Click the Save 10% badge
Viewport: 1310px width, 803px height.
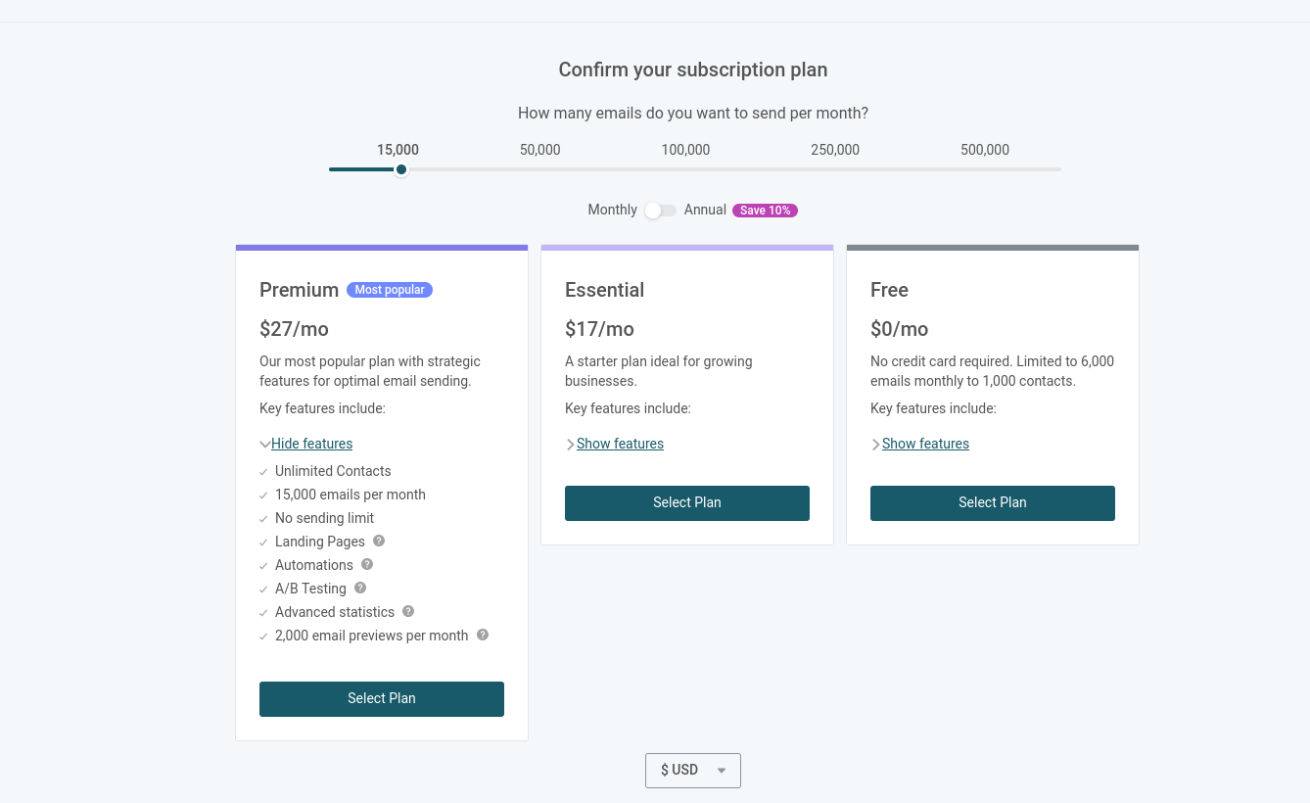point(765,211)
